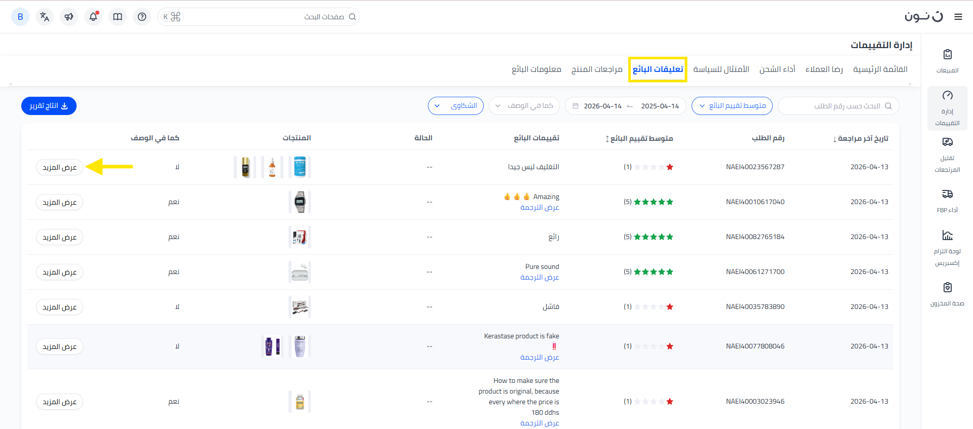
Task: Open المبيعات in the sidebar
Action: [x=947, y=61]
